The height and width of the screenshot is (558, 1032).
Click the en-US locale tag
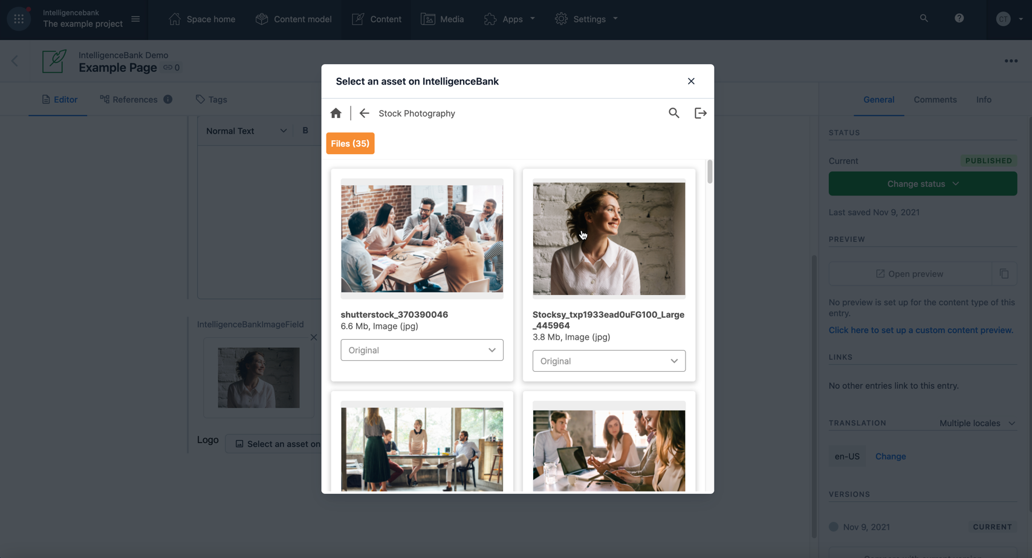click(847, 456)
